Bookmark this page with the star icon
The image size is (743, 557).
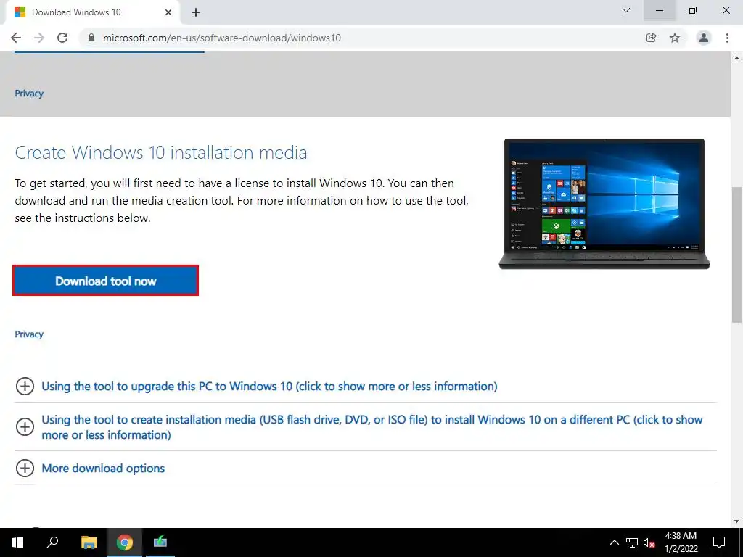tap(675, 38)
